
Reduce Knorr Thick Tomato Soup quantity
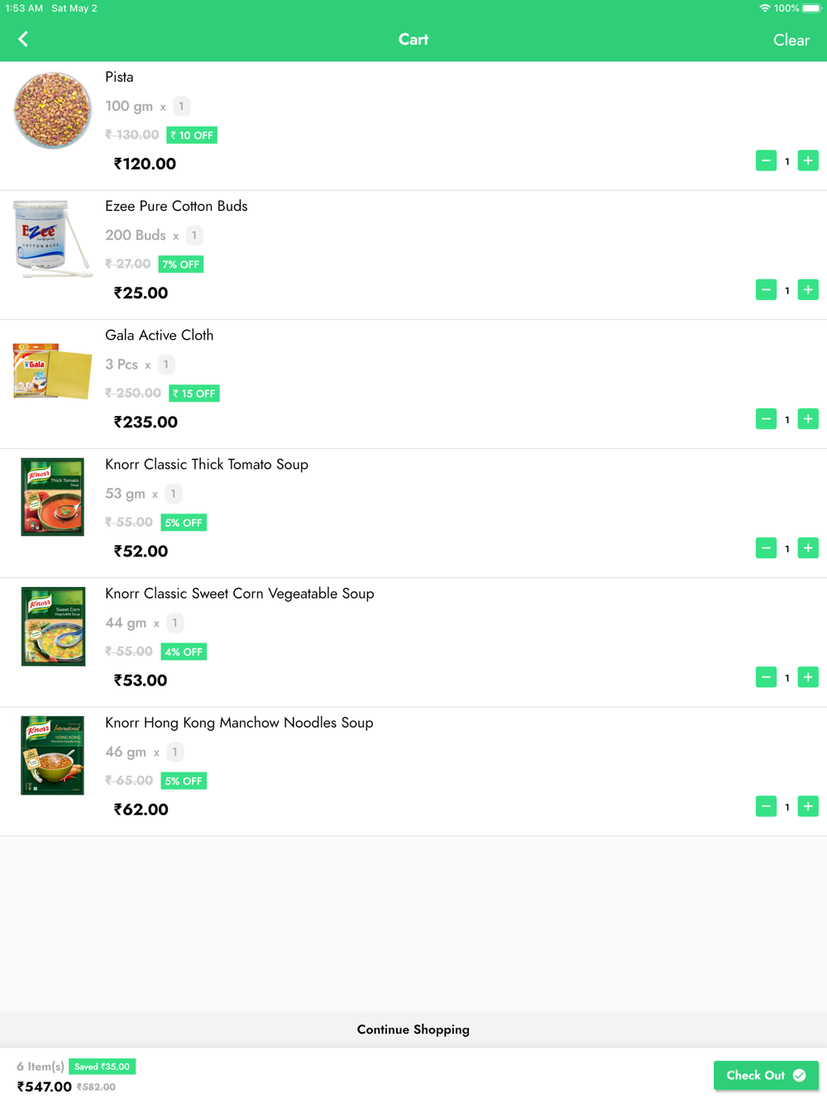tap(766, 548)
